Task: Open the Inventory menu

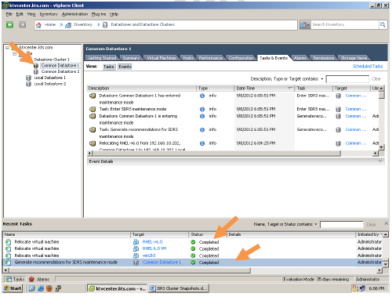Action: point(49,14)
